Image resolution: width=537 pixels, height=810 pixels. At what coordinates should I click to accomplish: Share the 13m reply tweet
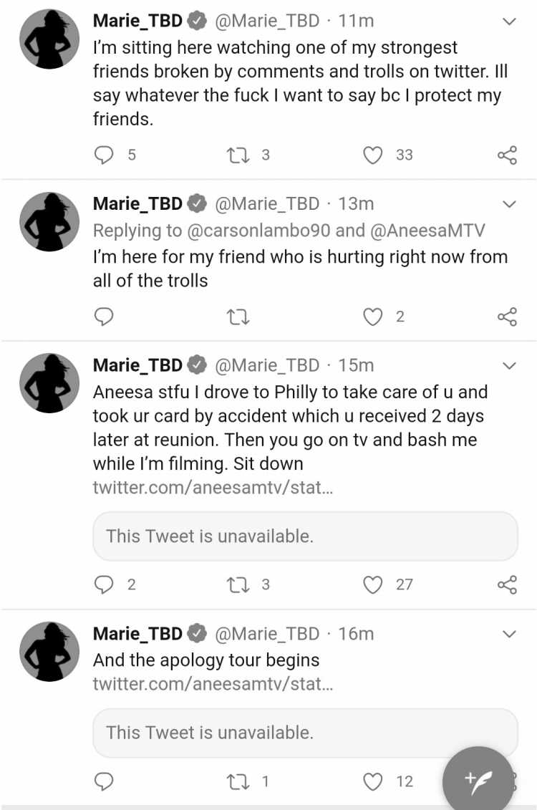507,316
